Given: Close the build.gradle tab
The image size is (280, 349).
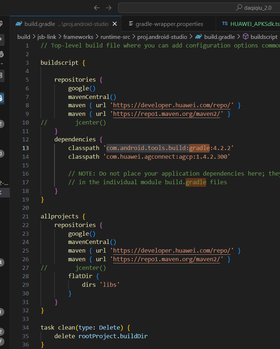Looking at the screenshot, I should pos(115,24).
